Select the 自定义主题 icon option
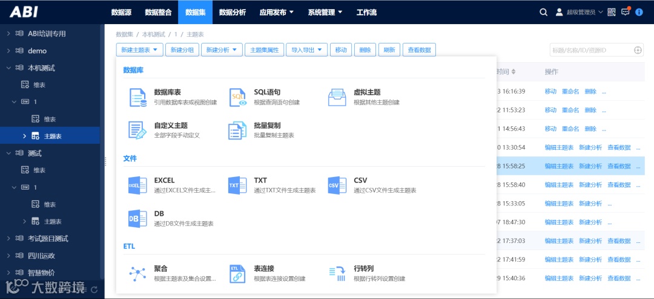This screenshot has height=299, width=654. (137, 130)
